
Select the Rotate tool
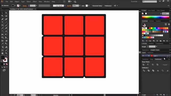click(2, 31)
